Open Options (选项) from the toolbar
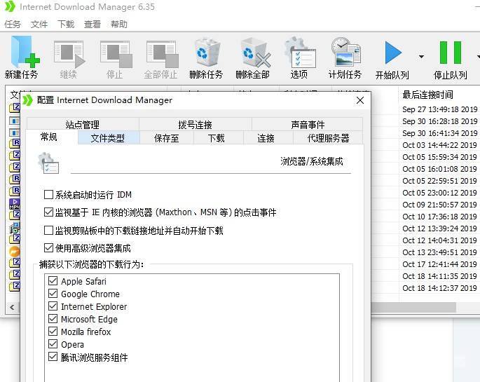480x382 pixels. [299, 52]
